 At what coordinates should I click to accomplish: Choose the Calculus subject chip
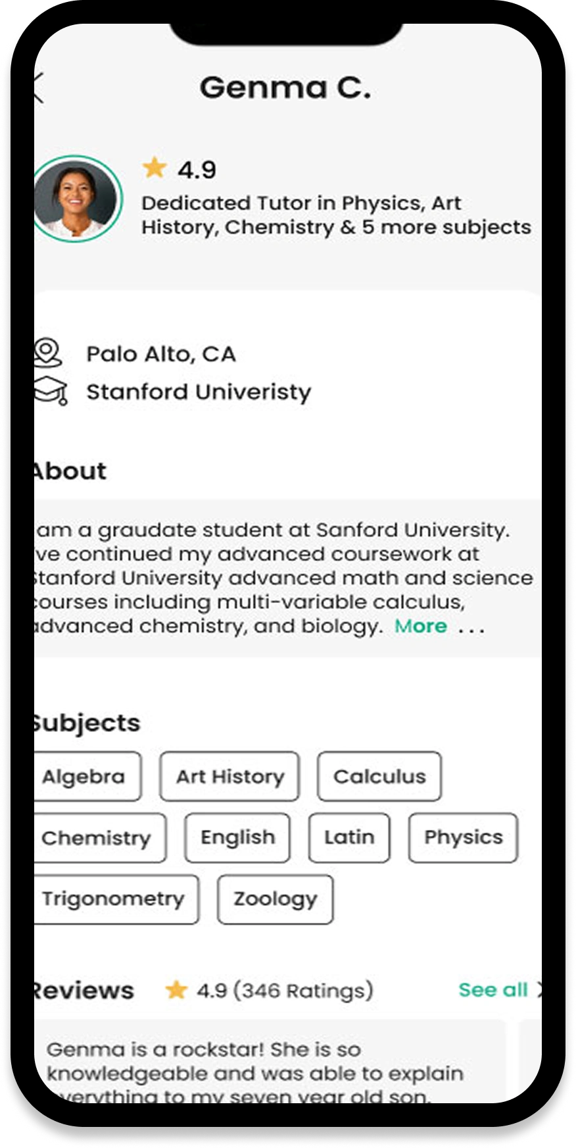[379, 777]
